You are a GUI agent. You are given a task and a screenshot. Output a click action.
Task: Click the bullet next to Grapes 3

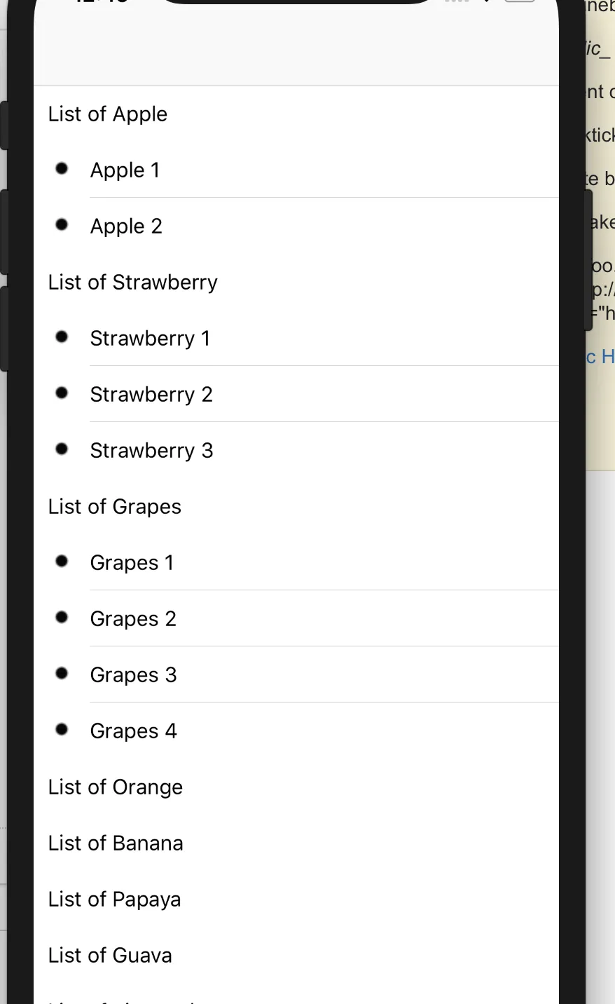[62, 673]
